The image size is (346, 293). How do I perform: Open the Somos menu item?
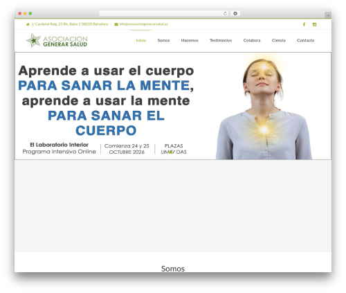click(163, 40)
